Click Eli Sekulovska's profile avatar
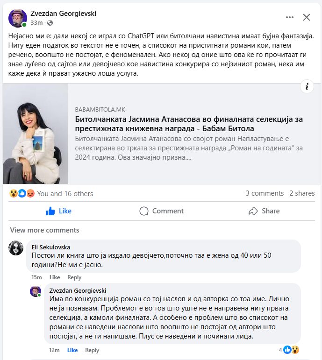This screenshot has width=322, height=360. 16,248
